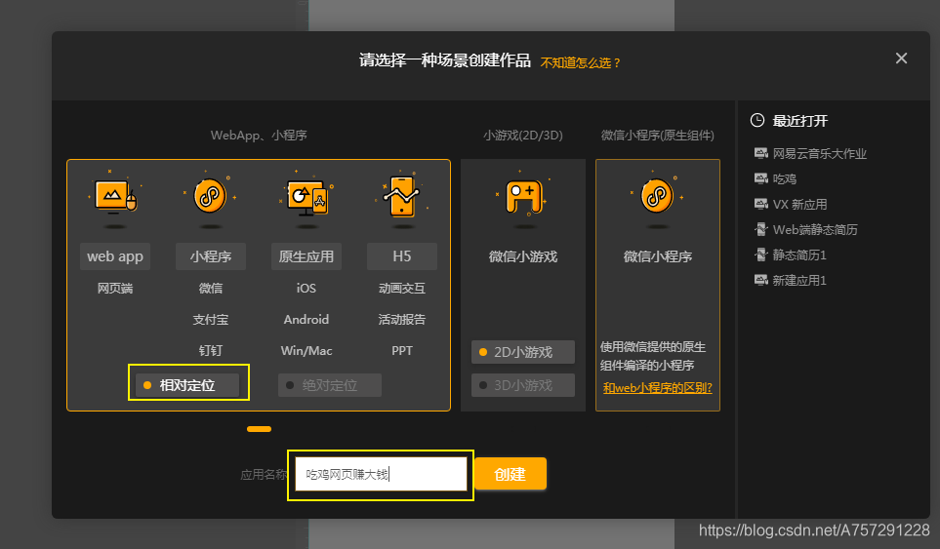Select the 绝对定位 radio option
Screen dimensions: 940x549
tap(330, 385)
